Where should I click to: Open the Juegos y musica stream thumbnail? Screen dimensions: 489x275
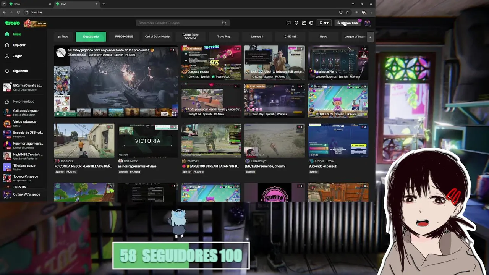pos(211,63)
